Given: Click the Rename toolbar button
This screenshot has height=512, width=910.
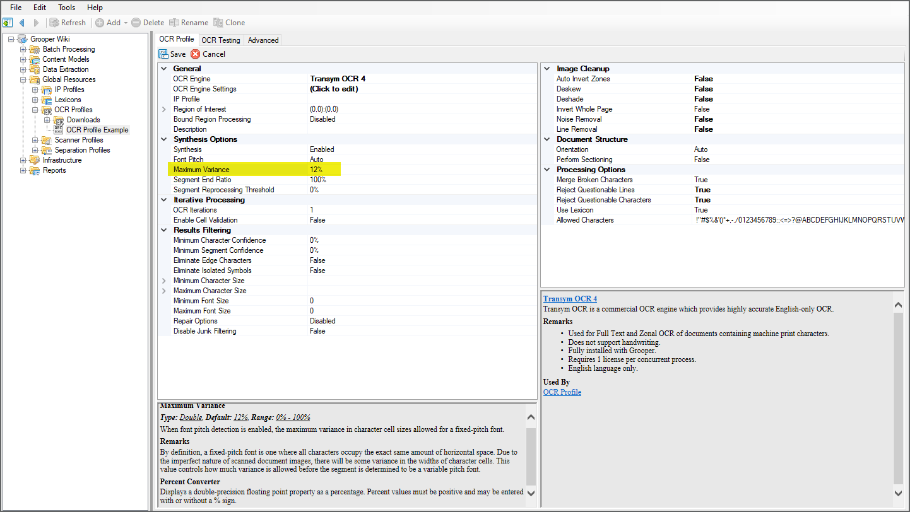Looking at the screenshot, I should tap(189, 23).
